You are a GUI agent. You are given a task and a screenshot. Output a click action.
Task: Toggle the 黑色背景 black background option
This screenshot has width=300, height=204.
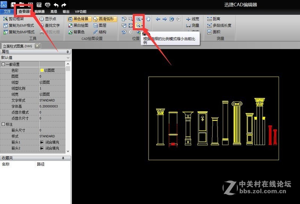point(79,19)
